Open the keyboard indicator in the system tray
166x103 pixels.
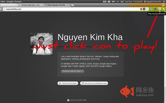(x=105, y=2)
